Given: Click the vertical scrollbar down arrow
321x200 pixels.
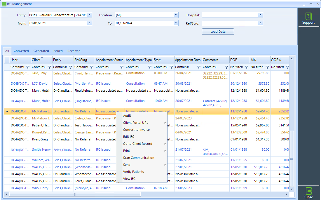Looking at the screenshot, I should [292, 189].
